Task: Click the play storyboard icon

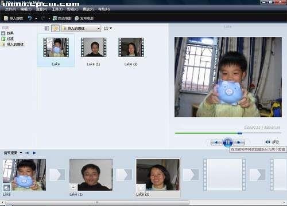Action: coord(34,153)
